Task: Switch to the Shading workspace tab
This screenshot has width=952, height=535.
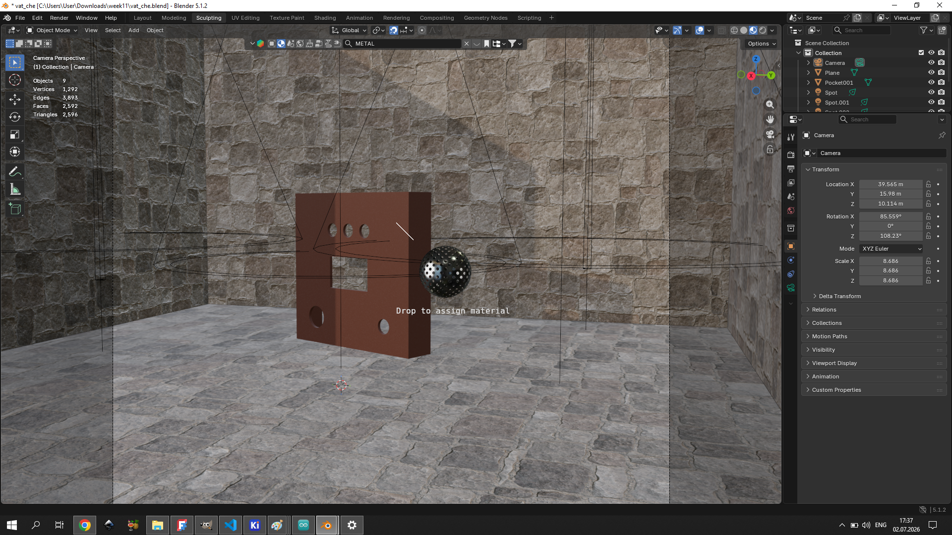Action: pyautogui.click(x=325, y=18)
